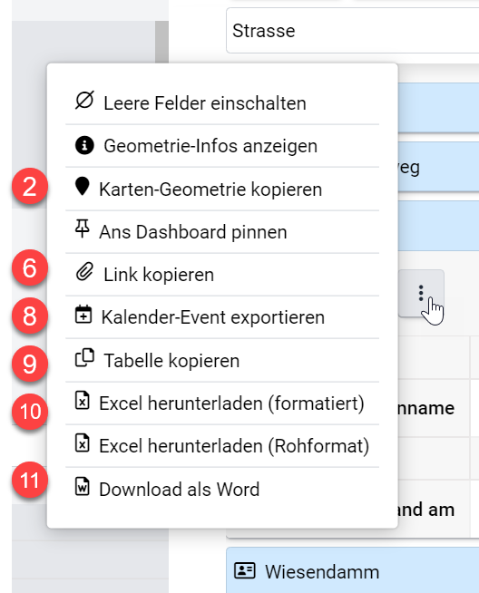Image resolution: width=479 pixels, height=593 pixels.
Task: Click the copy icon beside Tabelle kopieren
Action: pyautogui.click(x=84, y=358)
